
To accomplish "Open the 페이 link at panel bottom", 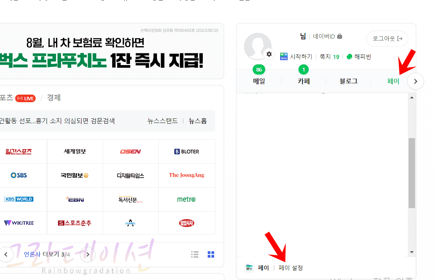I will [x=263, y=268].
